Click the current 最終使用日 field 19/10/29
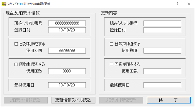The height and width of the screenshot is (107, 195). (x=67, y=85)
